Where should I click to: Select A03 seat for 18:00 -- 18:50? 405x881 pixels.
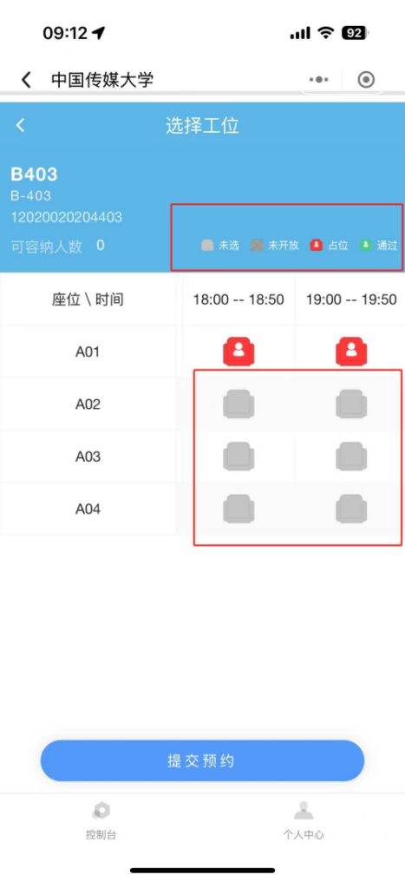(238, 457)
